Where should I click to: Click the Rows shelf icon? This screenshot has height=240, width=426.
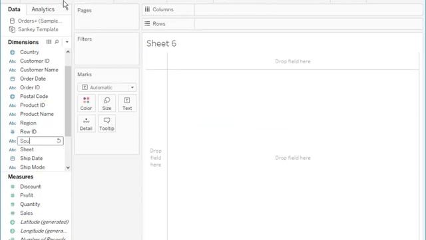(147, 24)
